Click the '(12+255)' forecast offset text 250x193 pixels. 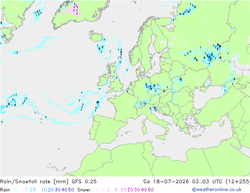tap(238, 182)
